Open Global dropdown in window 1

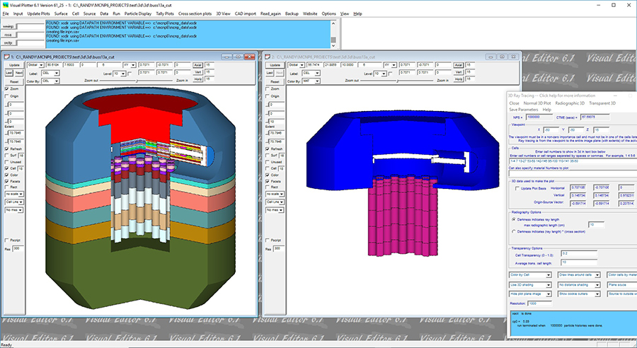click(35, 65)
